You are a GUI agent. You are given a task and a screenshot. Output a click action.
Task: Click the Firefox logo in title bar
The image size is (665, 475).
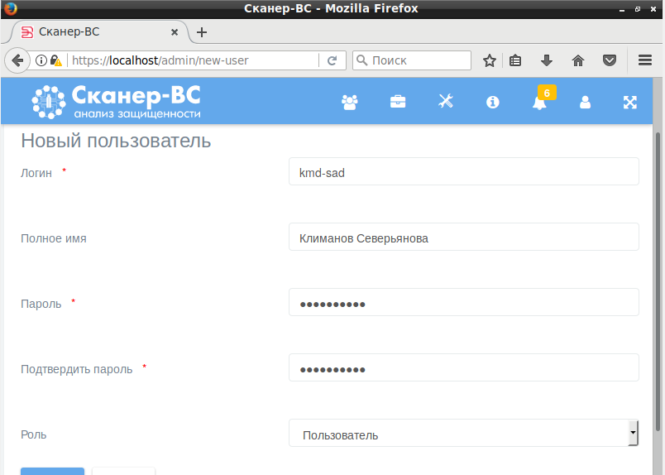point(10,8)
